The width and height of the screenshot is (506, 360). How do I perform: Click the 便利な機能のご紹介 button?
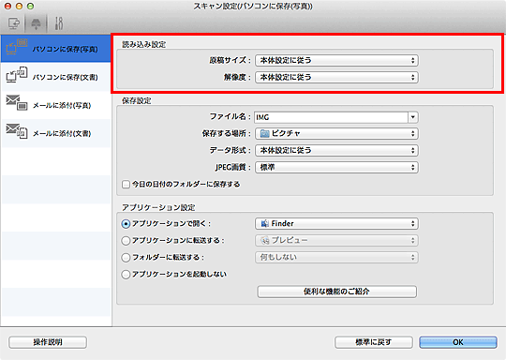[x=337, y=292]
